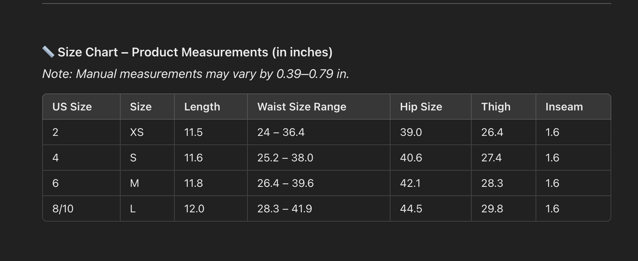Click the thigh value 28.3
This screenshot has width=638, height=261.
pos(492,183)
